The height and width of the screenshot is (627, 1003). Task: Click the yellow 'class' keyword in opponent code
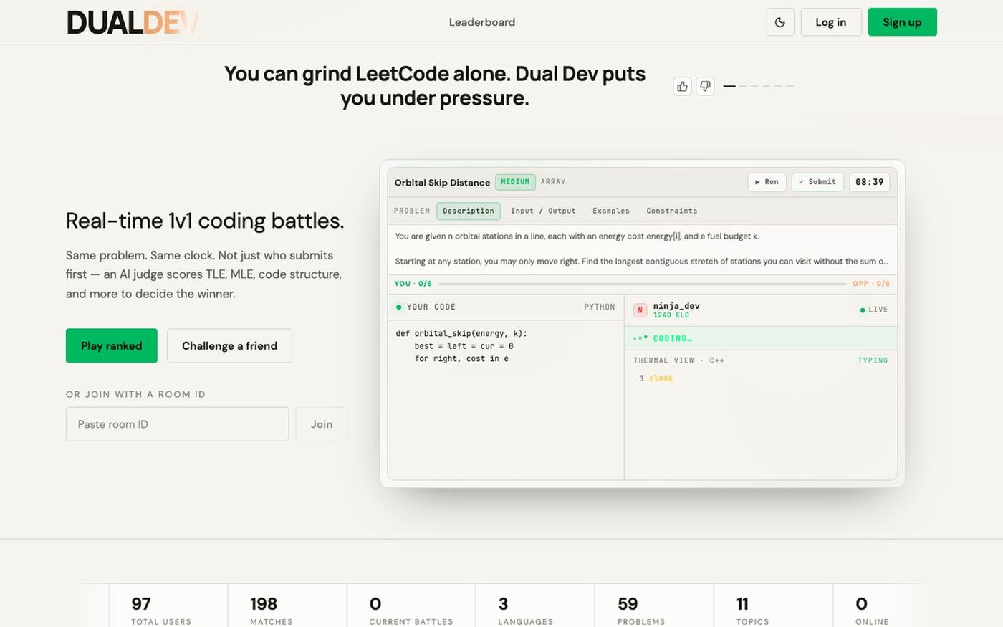[661, 378]
